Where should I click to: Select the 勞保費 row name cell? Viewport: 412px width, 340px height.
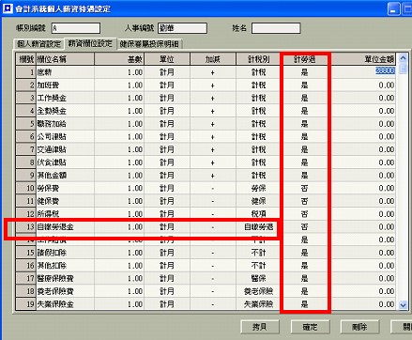65,188
